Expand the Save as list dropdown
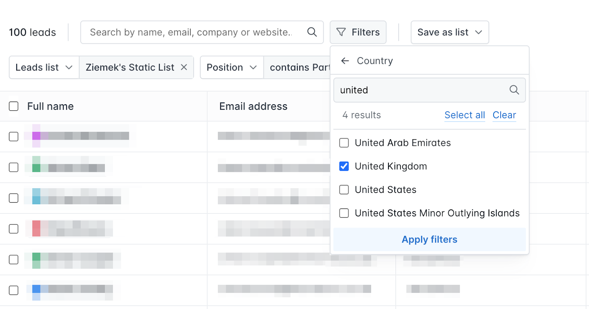This screenshot has width=589, height=309. [450, 32]
